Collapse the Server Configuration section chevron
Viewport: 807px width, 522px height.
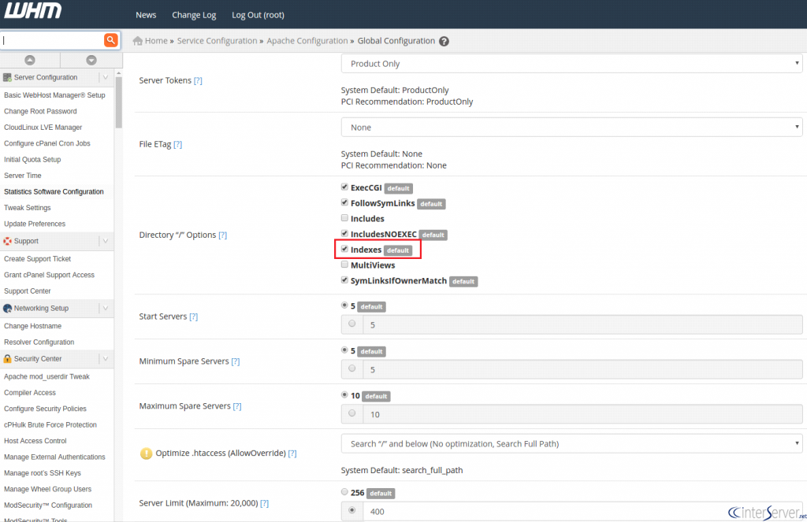point(106,77)
